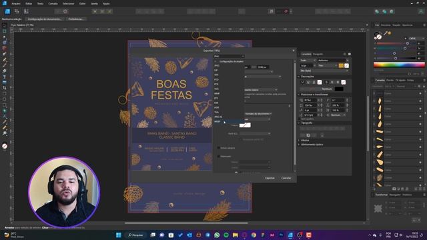Select the Artboard tool

[x=5, y=31]
